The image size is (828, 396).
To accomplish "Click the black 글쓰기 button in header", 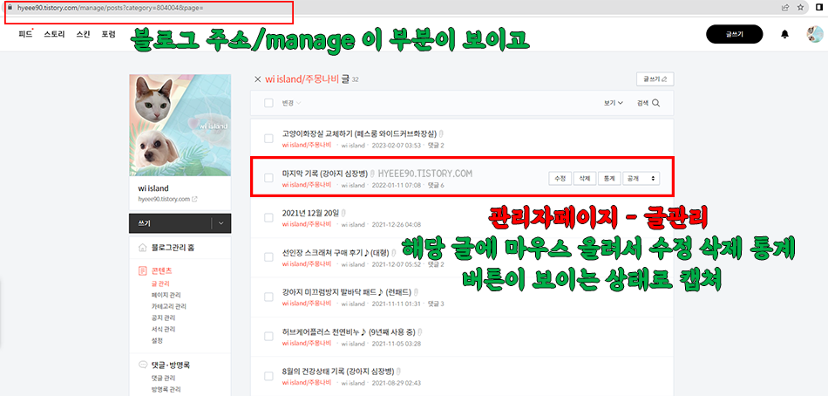I will 734,34.
